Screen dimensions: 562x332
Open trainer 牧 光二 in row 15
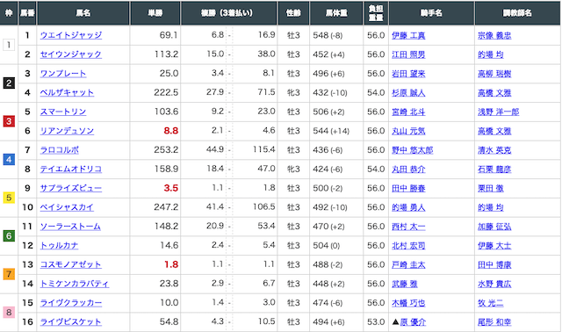pos(490,303)
